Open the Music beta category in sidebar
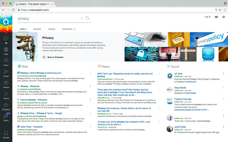Viewport: 228px width, 142px height. (6, 117)
